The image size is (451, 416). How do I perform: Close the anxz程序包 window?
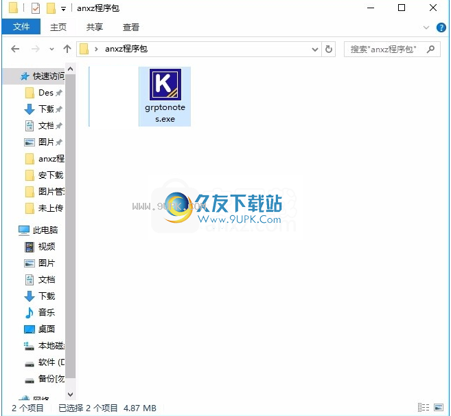point(433,8)
